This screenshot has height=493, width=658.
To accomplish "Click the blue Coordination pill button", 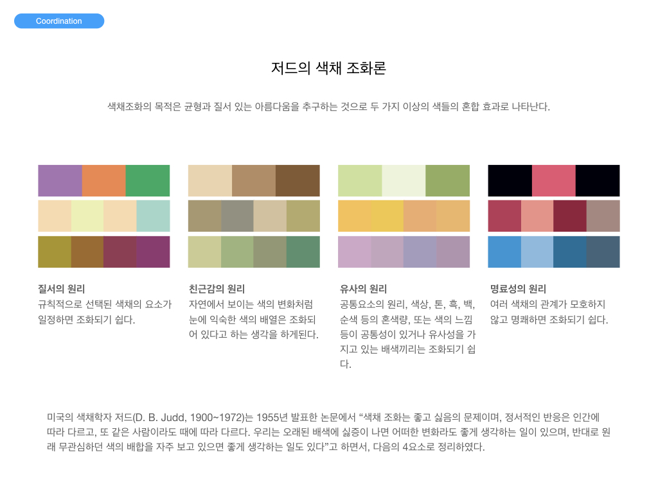I will click(x=59, y=21).
